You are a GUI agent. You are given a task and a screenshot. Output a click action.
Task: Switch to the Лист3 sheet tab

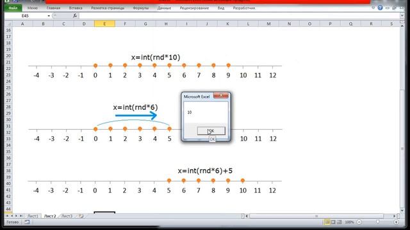pyautogui.click(x=67, y=216)
